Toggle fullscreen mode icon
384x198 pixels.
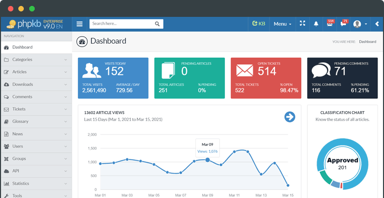(x=302, y=23)
